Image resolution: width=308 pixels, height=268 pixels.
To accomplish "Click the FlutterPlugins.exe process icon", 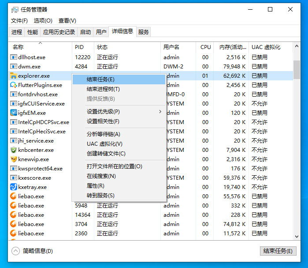I will click(x=14, y=85).
